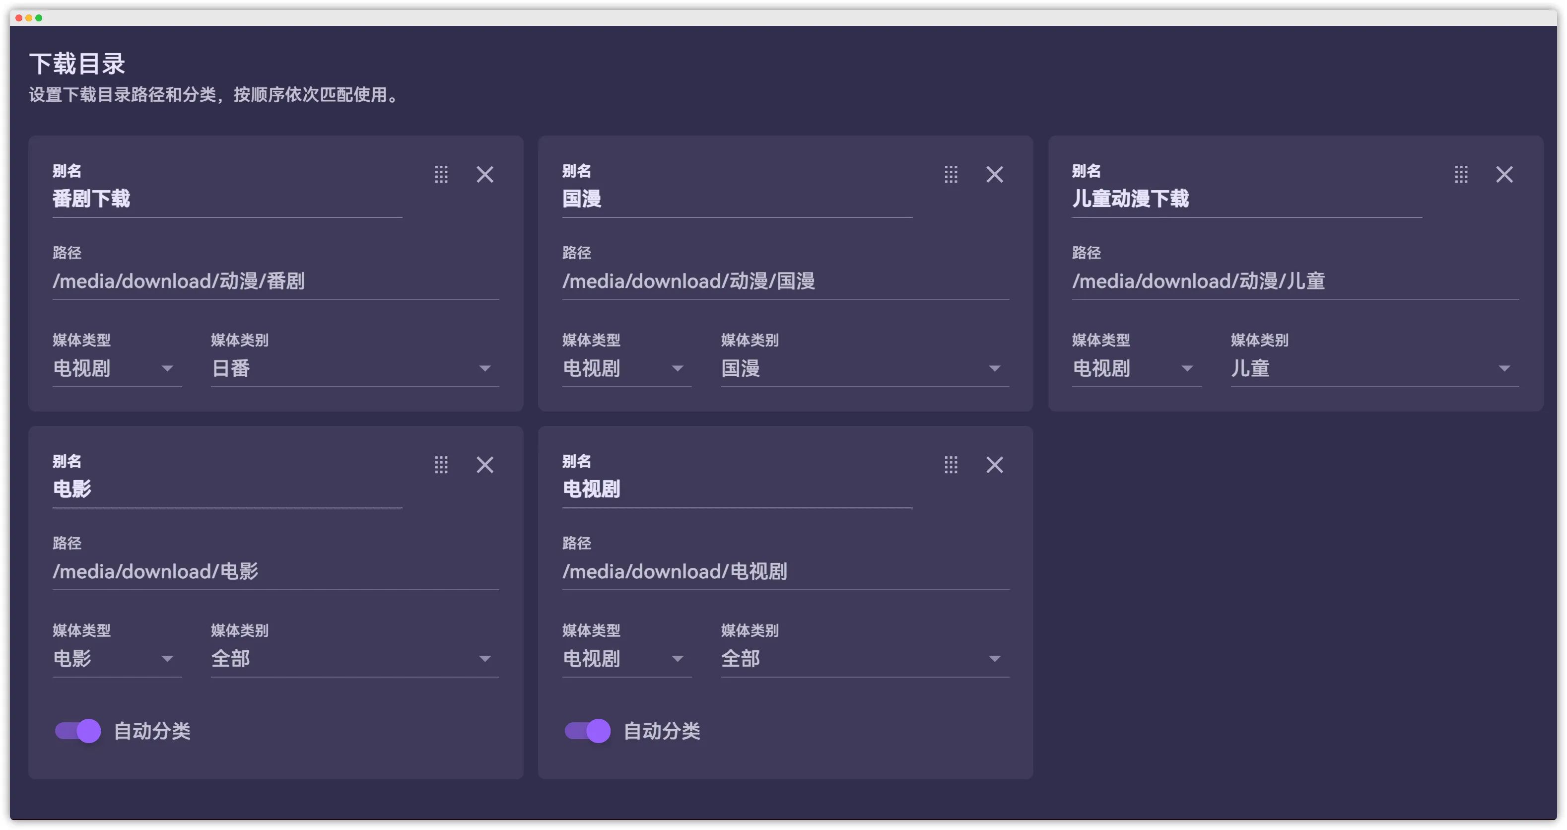Click the 下载目录 heading
The width and height of the screenshot is (1567, 830).
pyautogui.click(x=77, y=64)
